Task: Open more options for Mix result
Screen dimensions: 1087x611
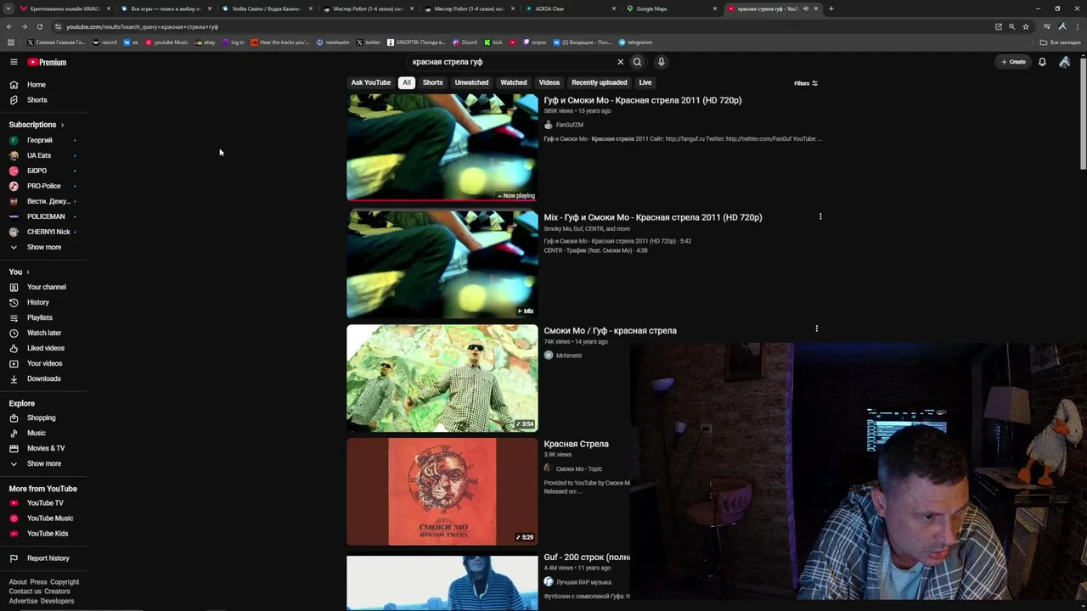Action: (x=820, y=216)
